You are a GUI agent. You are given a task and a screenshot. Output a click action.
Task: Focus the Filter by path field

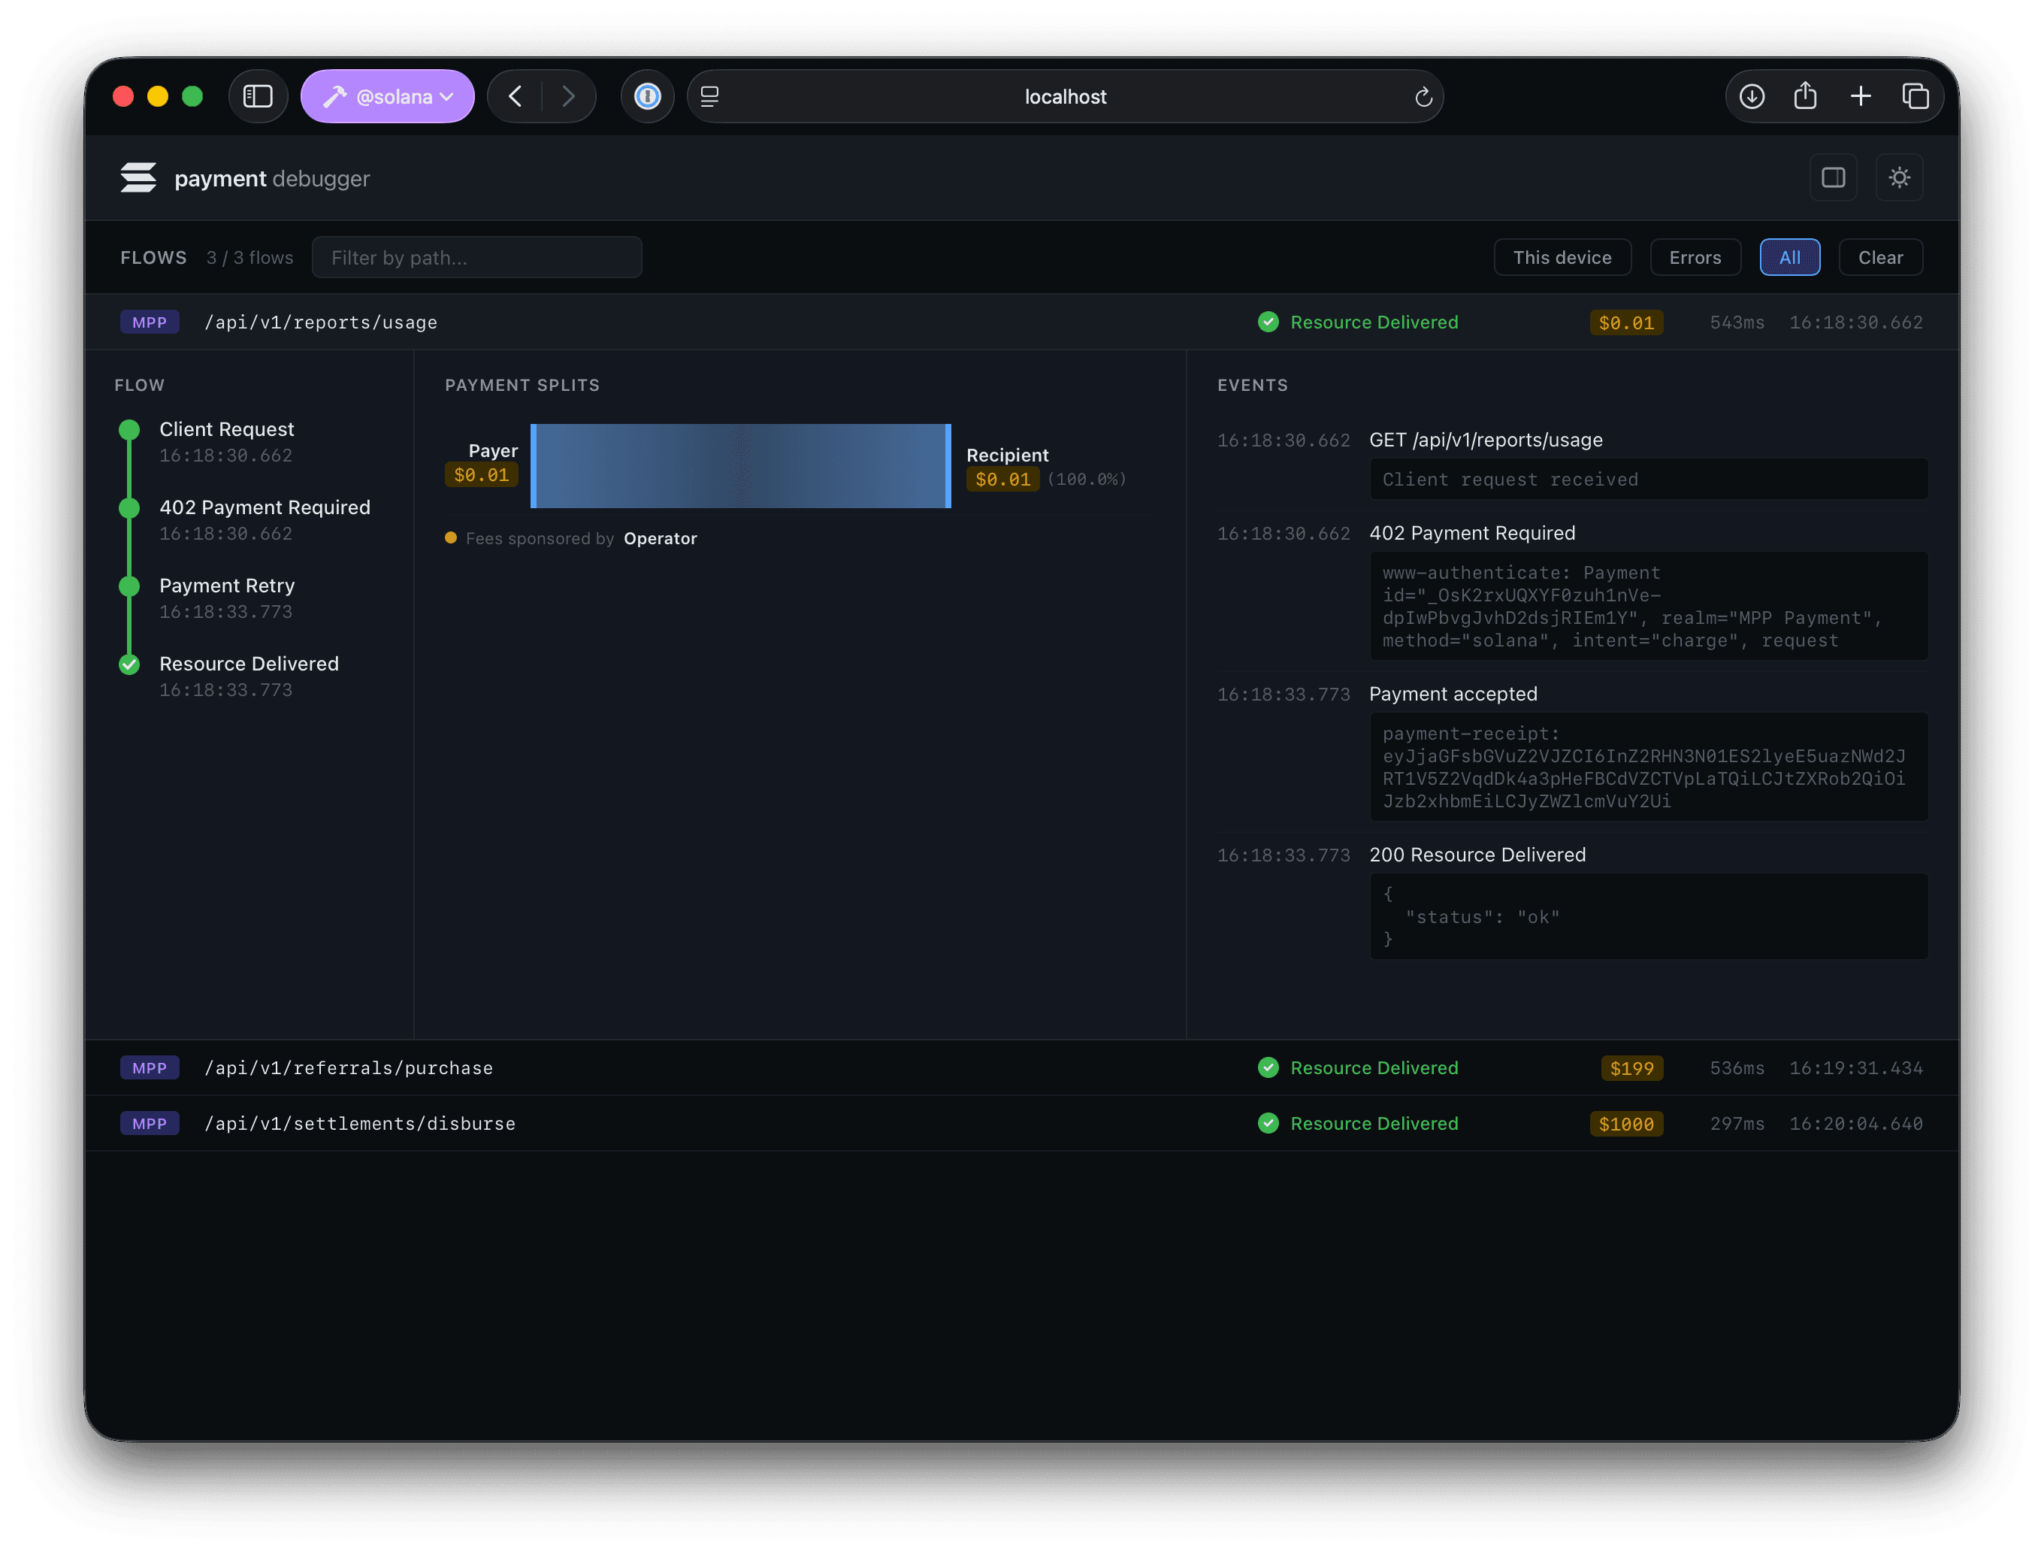477,257
